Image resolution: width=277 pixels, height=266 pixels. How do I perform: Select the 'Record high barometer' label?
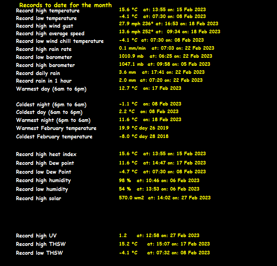point(45,65)
